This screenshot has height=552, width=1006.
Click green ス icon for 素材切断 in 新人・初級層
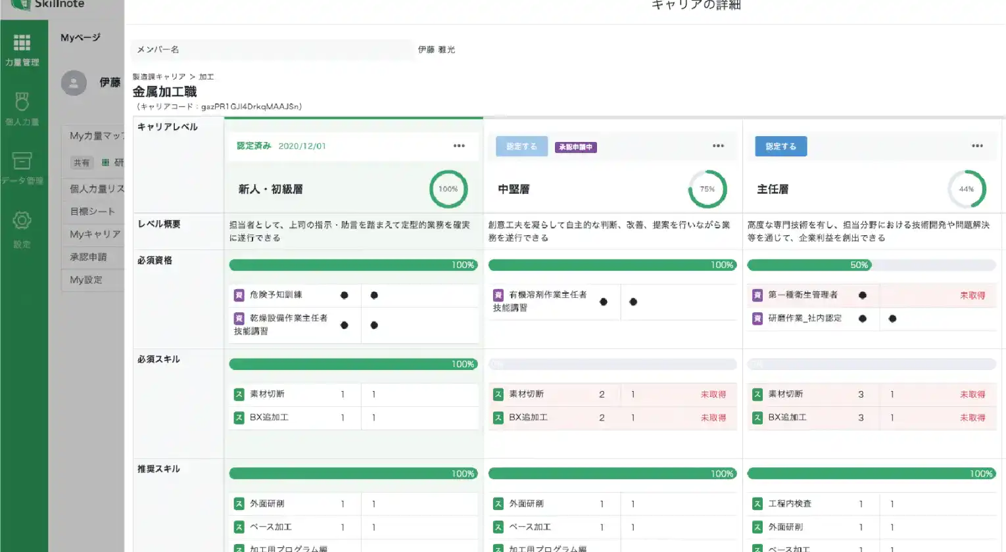point(239,394)
